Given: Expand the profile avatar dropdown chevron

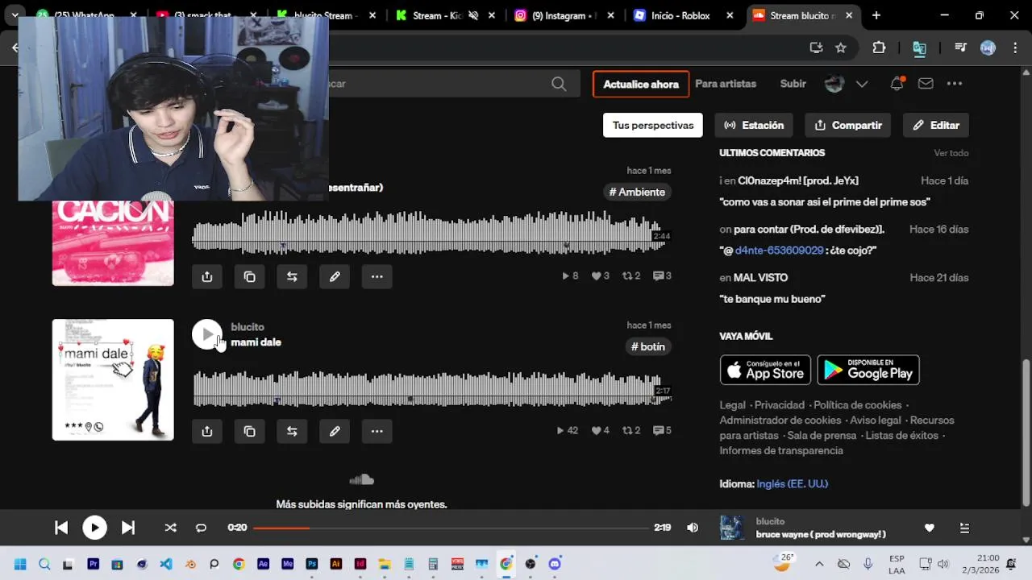Looking at the screenshot, I should pyautogui.click(x=861, y=84).
